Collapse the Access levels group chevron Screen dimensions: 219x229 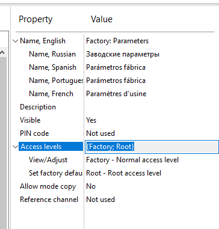click(15, 147)
